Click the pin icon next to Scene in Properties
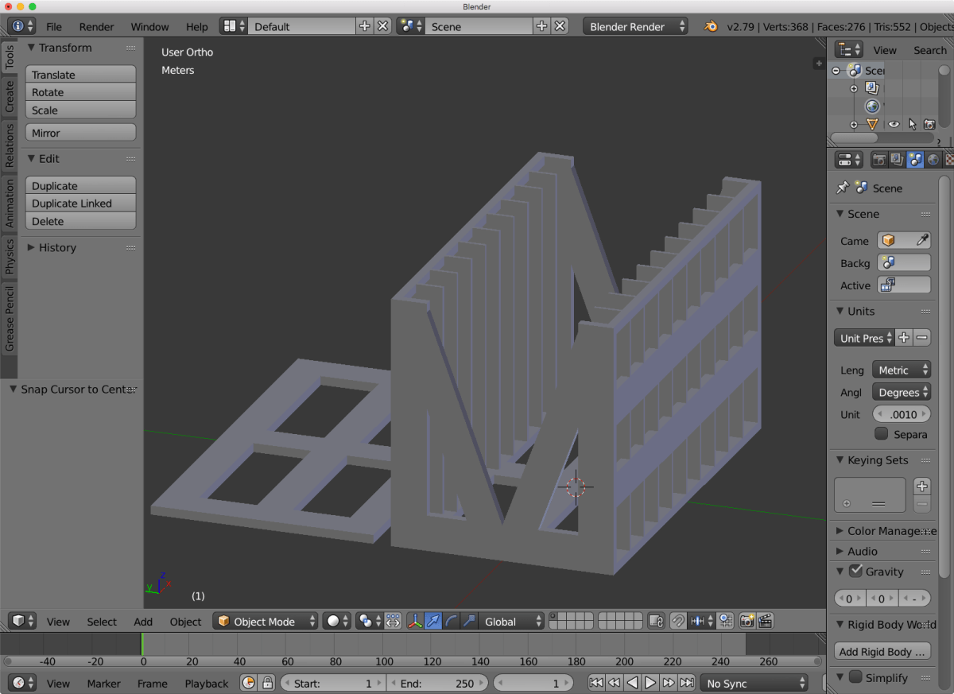This screenshot has width=954, height=694. coord(842,188)
